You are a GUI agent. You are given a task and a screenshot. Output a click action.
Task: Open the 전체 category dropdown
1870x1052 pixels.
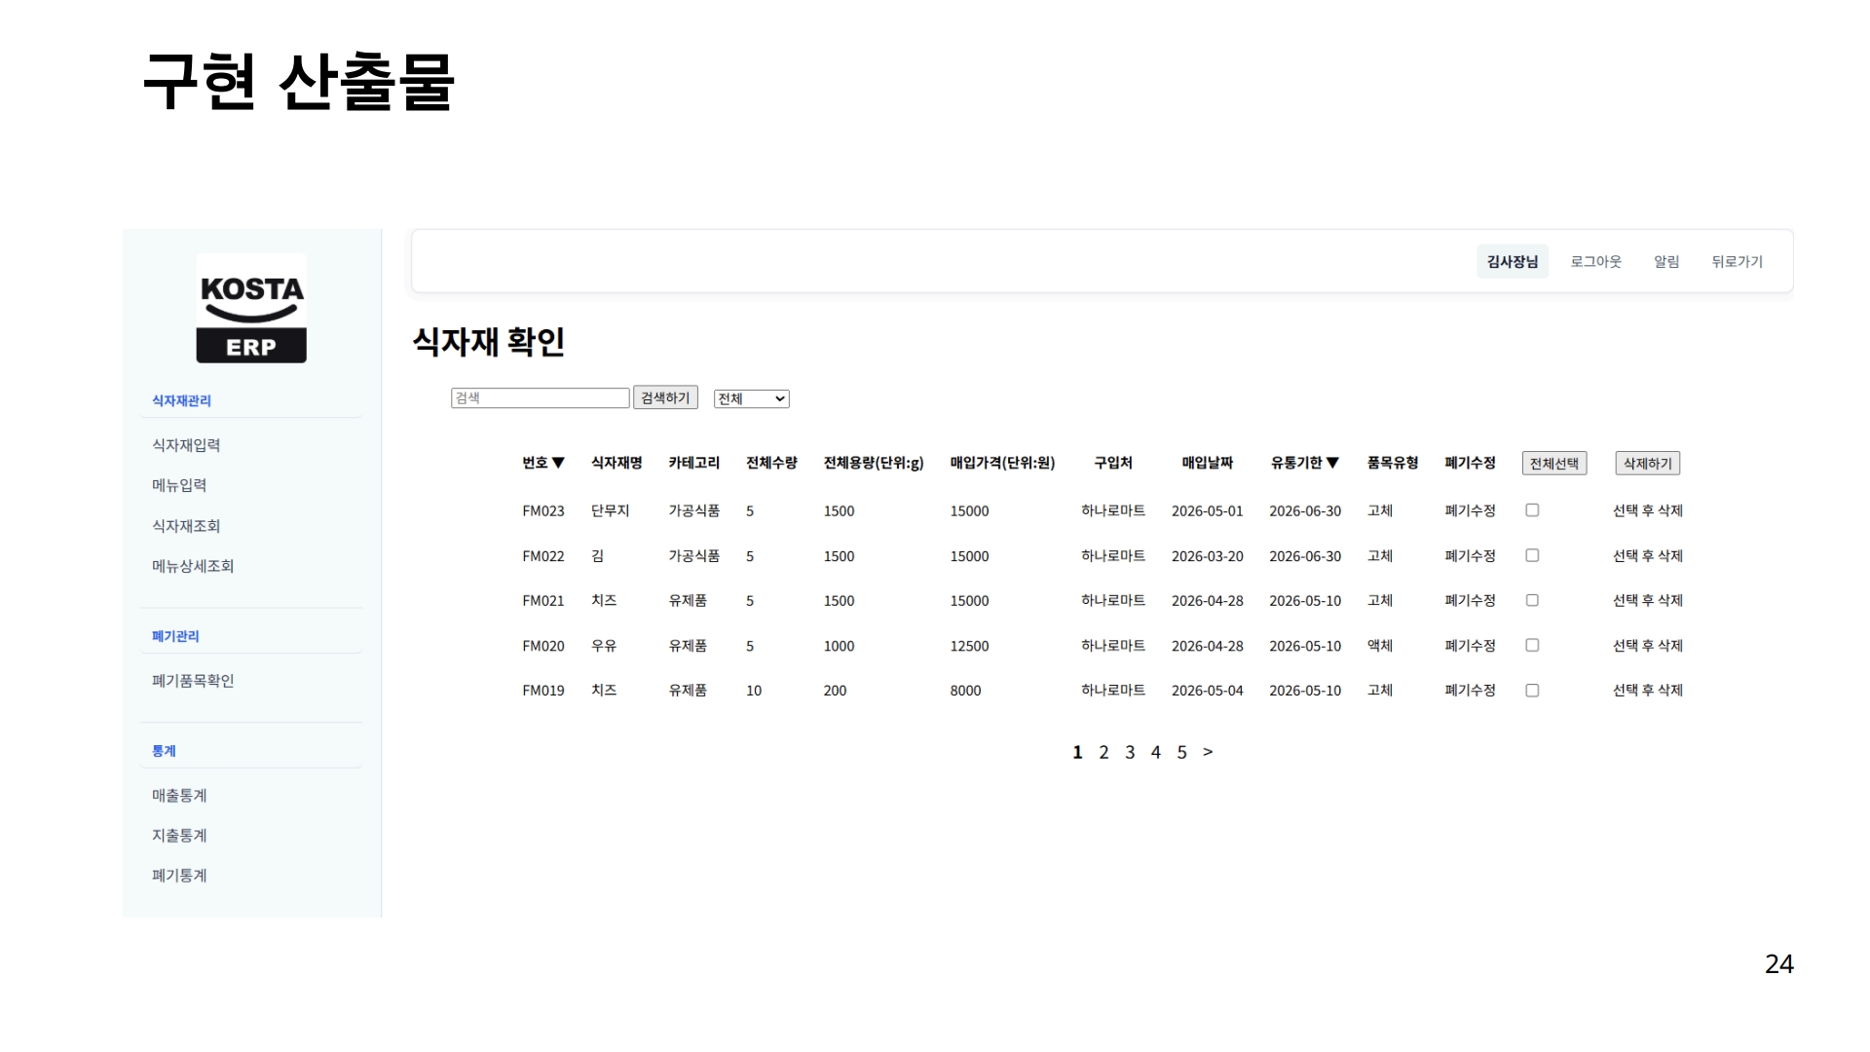click(x=751, y=398)
